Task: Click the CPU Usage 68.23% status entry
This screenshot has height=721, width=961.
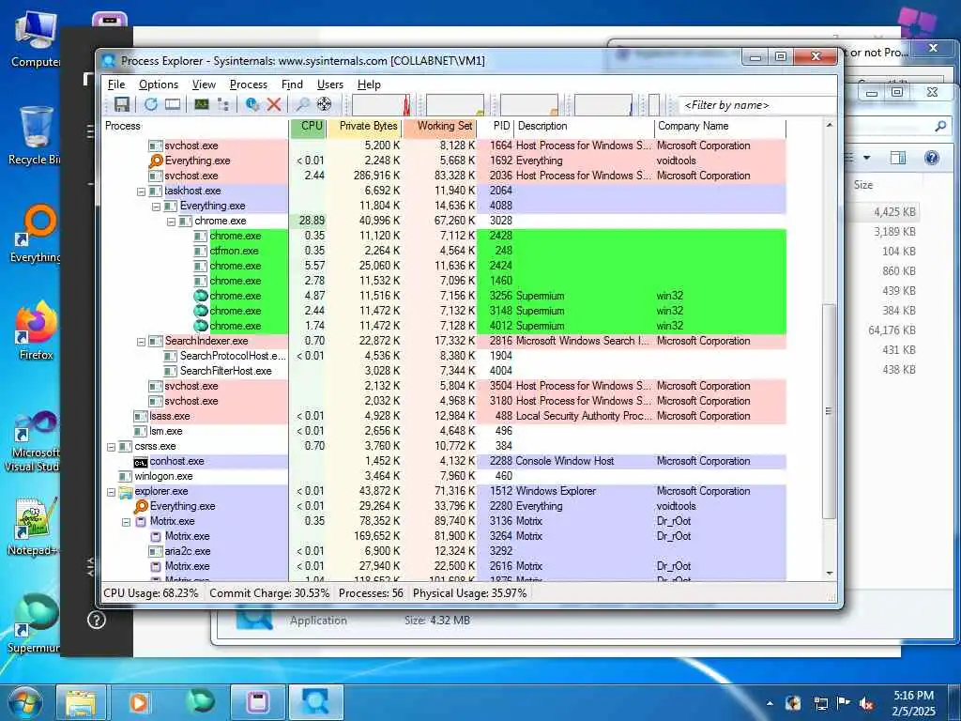Action: pyautogui.click(x=151, y=593)
